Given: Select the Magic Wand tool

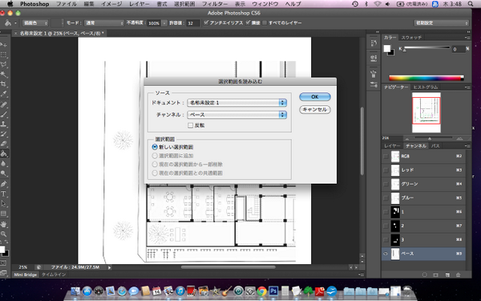Looking at the screenshot, I should [4, 75].
